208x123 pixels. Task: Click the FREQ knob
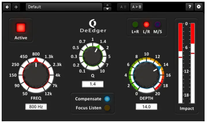(36, 75)
